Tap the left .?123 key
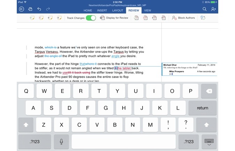Viewport: 235px width, 151px height. tap(35, 142)
